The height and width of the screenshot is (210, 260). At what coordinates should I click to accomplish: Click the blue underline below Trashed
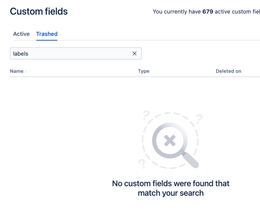click(x=47, y=40)
